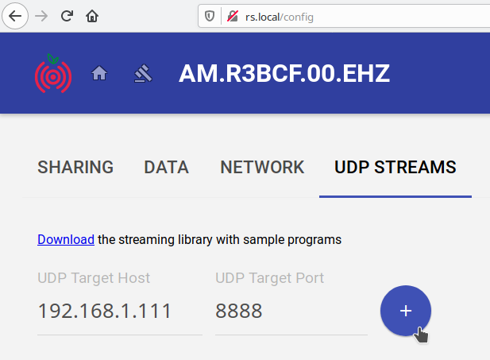The image size is (490, 360).
Task: Open the gavel legal icon in header
Action: point(143,73)
